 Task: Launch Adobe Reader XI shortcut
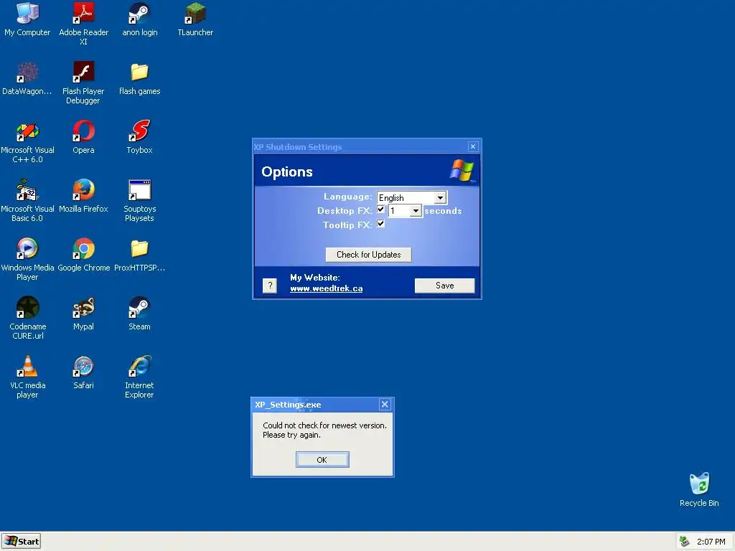(x=83, y=24)
